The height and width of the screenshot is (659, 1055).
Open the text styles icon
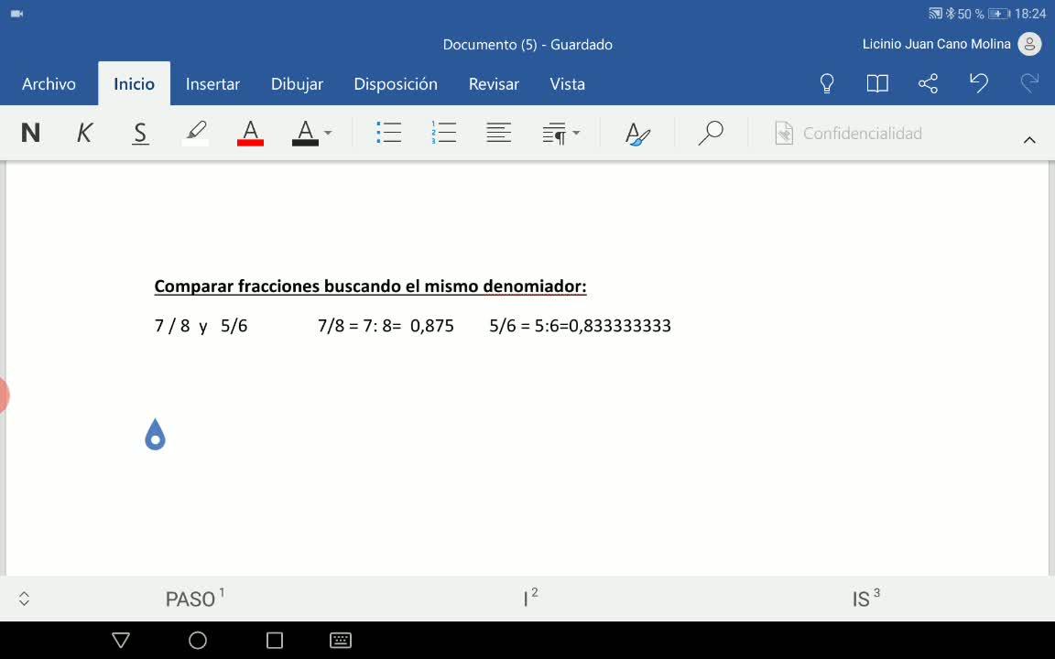click(x=637, y=134)
